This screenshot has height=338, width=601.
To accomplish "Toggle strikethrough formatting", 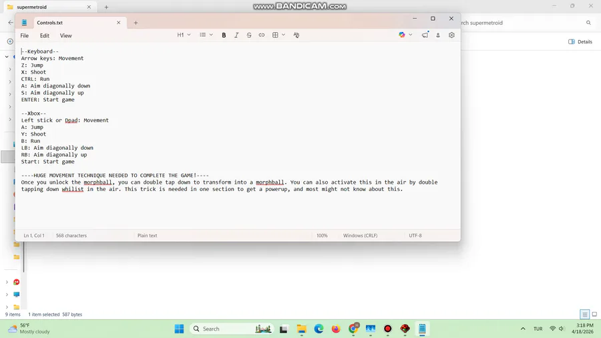I will 249,35.
